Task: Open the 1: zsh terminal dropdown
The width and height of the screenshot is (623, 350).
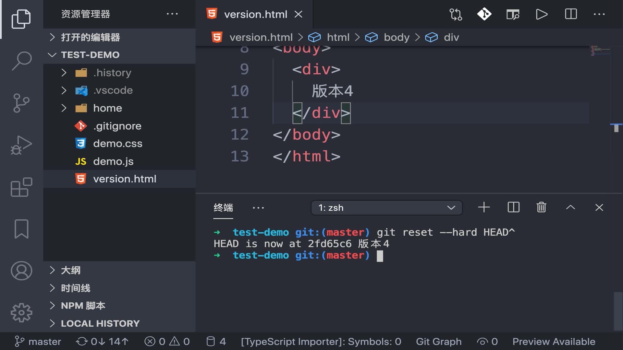Action: pos(386,208)
